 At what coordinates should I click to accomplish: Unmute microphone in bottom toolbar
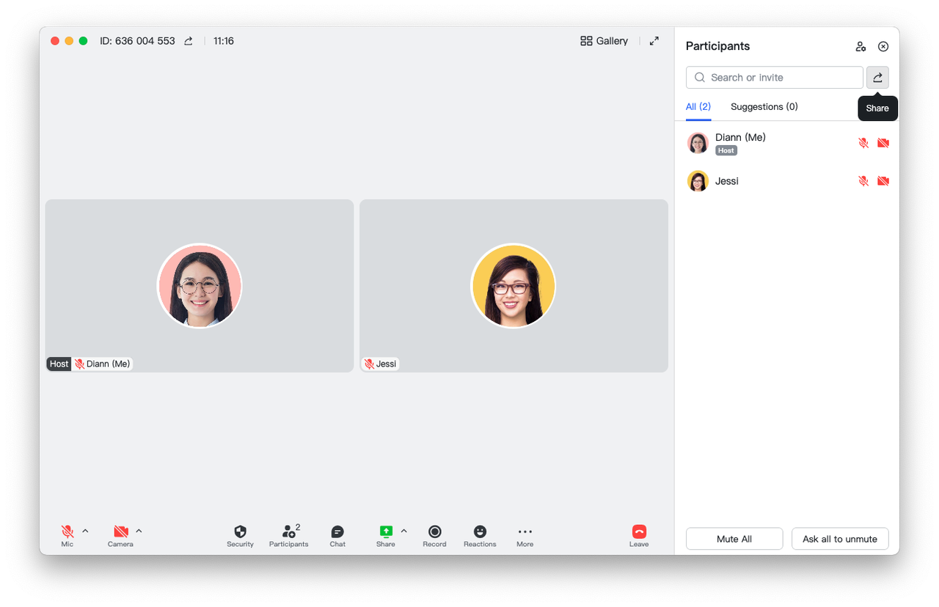(x=67, y=535)
